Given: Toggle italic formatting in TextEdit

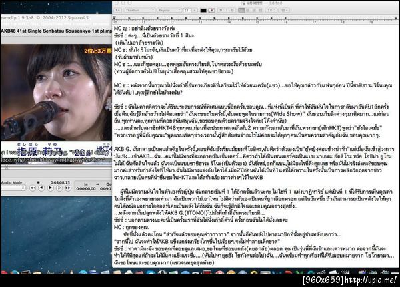Looking at the screenshot, I should [227, 11].
